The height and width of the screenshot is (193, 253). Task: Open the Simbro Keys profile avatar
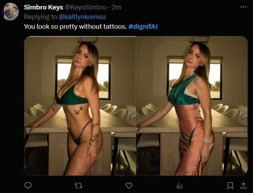(11, 11)
